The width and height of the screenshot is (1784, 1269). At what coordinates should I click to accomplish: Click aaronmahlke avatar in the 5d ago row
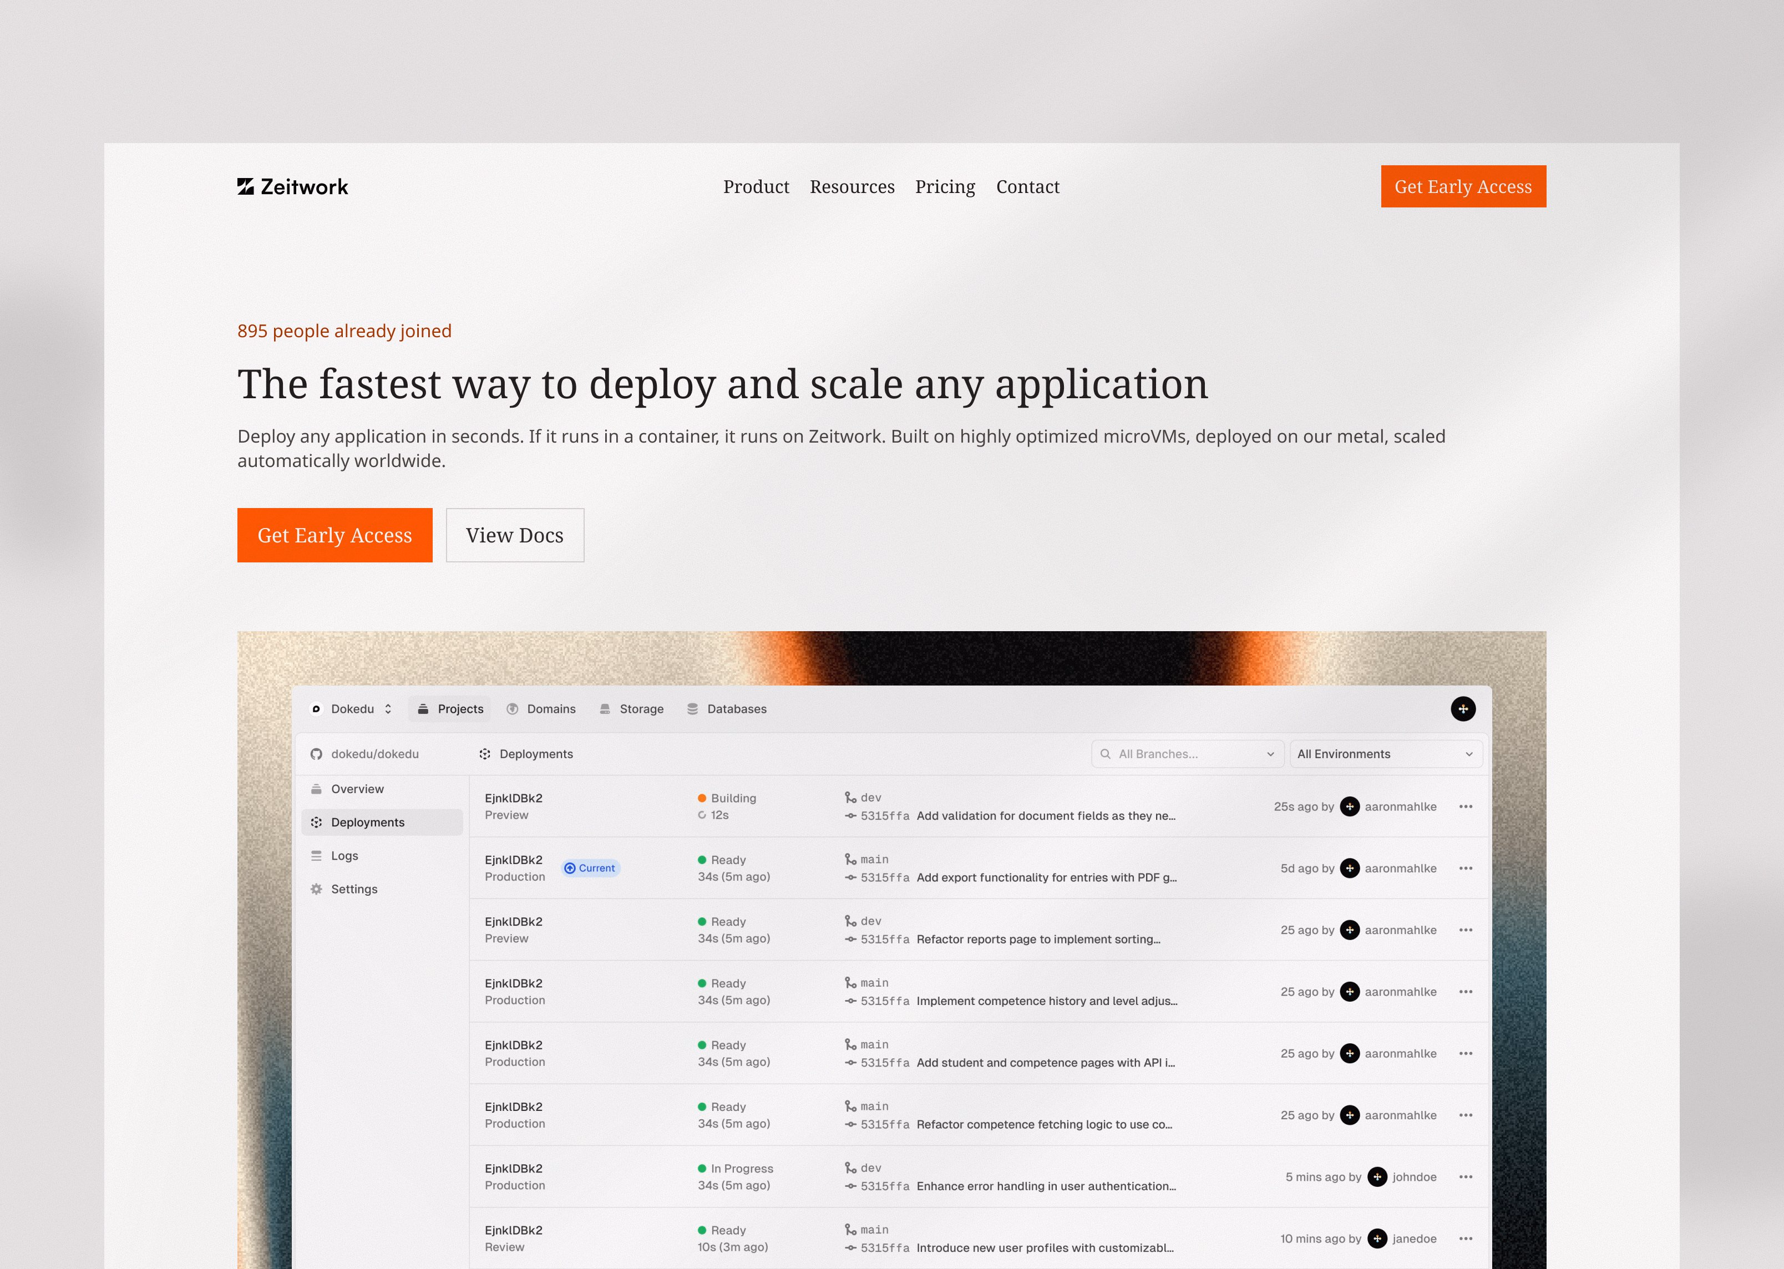[1350, 868]
